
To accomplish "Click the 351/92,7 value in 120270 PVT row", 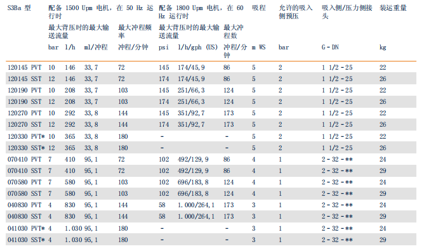I will pyautogui.click(x=191, y=113).
